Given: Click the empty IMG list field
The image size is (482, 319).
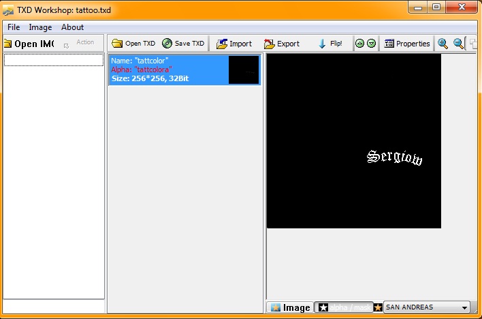Looking at the screenshot, I should click(54, 60).
